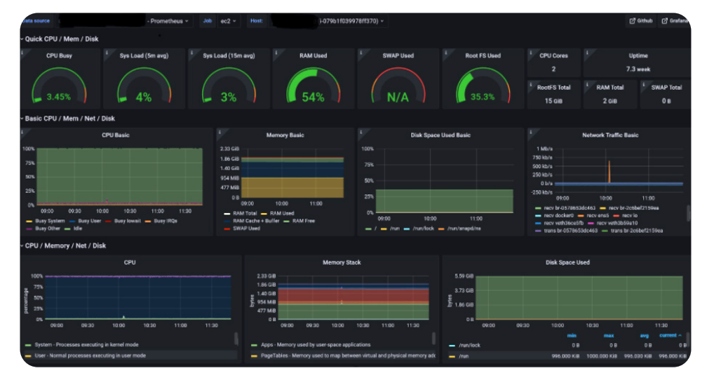Open the Network Traffic Basic title menu
The image size is (707, 380).
(x=610, y=135)
